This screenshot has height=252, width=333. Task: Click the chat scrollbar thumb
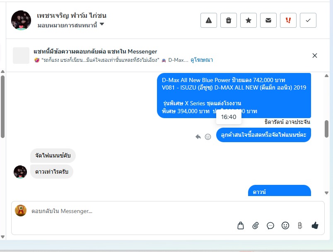tap(326, 129)
